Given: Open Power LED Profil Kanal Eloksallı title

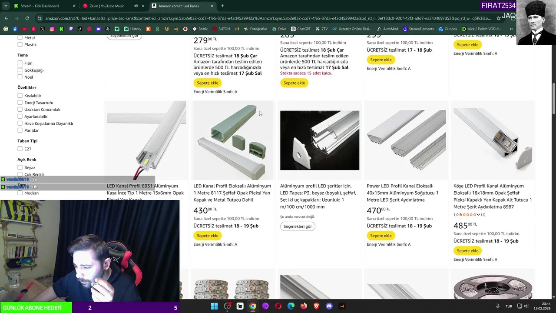Looking at the screenshot, I should (403, 193).
